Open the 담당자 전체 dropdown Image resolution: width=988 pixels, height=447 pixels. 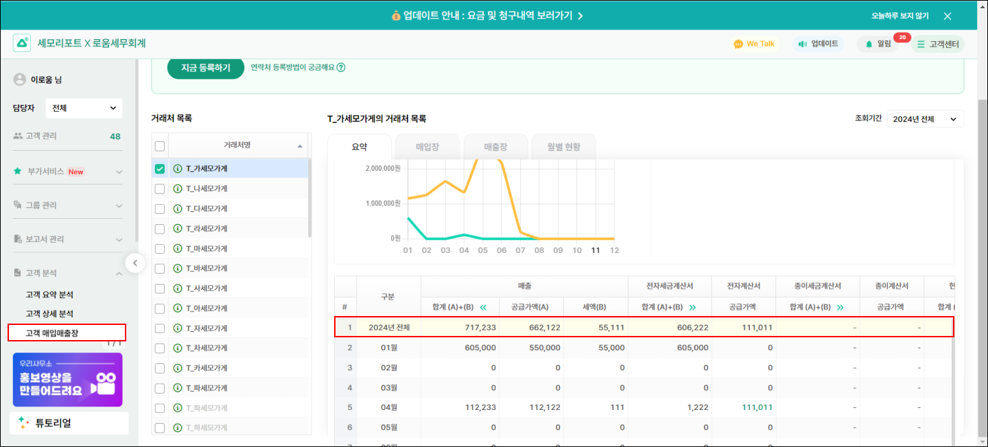(84, 108)
